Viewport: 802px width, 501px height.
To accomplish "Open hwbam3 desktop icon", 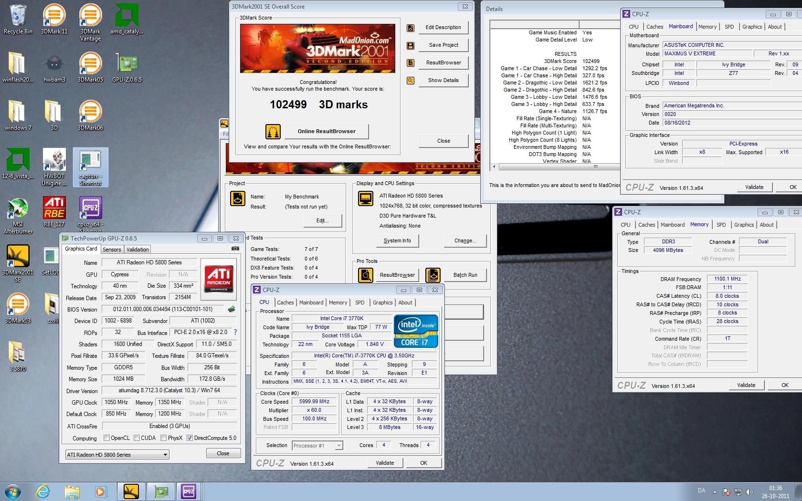I will click(x=54, y=67).
